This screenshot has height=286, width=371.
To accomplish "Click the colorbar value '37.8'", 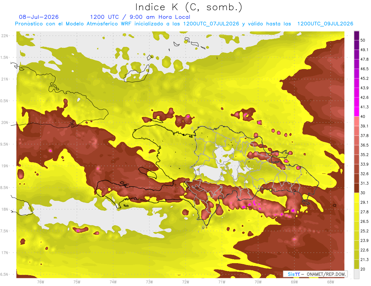I will [365, 135].
